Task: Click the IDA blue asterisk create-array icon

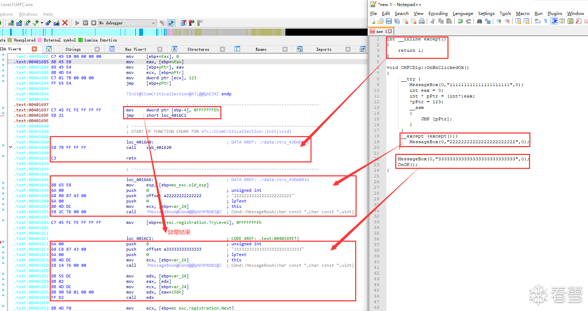Action: click(x=48, y=23)
